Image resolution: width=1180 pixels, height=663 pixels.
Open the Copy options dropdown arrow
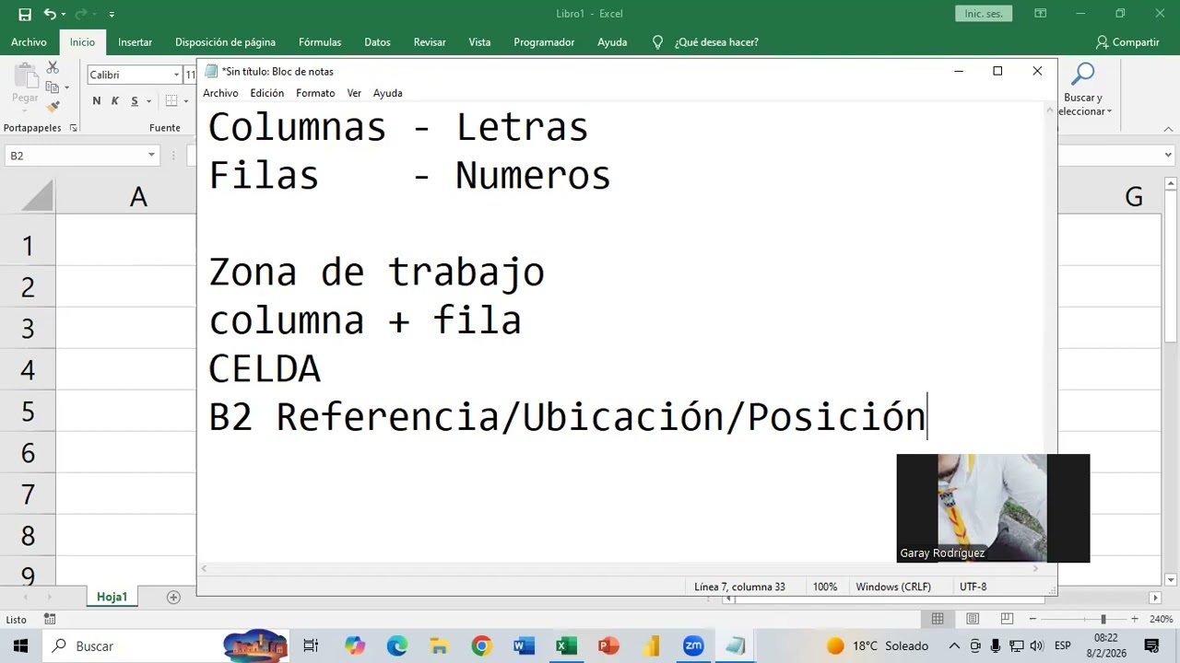coord(66,88)
